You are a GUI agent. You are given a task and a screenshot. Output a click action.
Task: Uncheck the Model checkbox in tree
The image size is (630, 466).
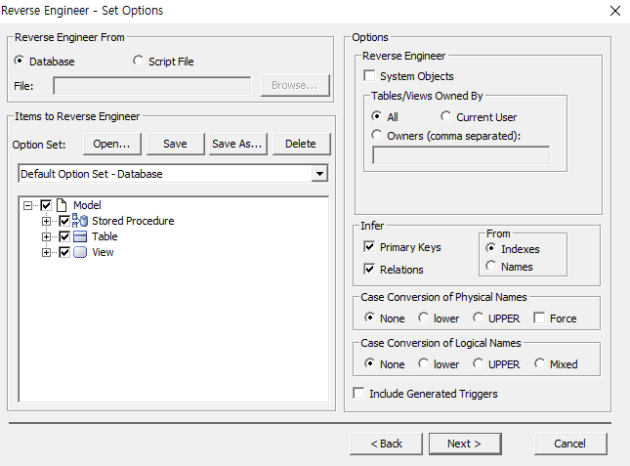tap(46, 205)
